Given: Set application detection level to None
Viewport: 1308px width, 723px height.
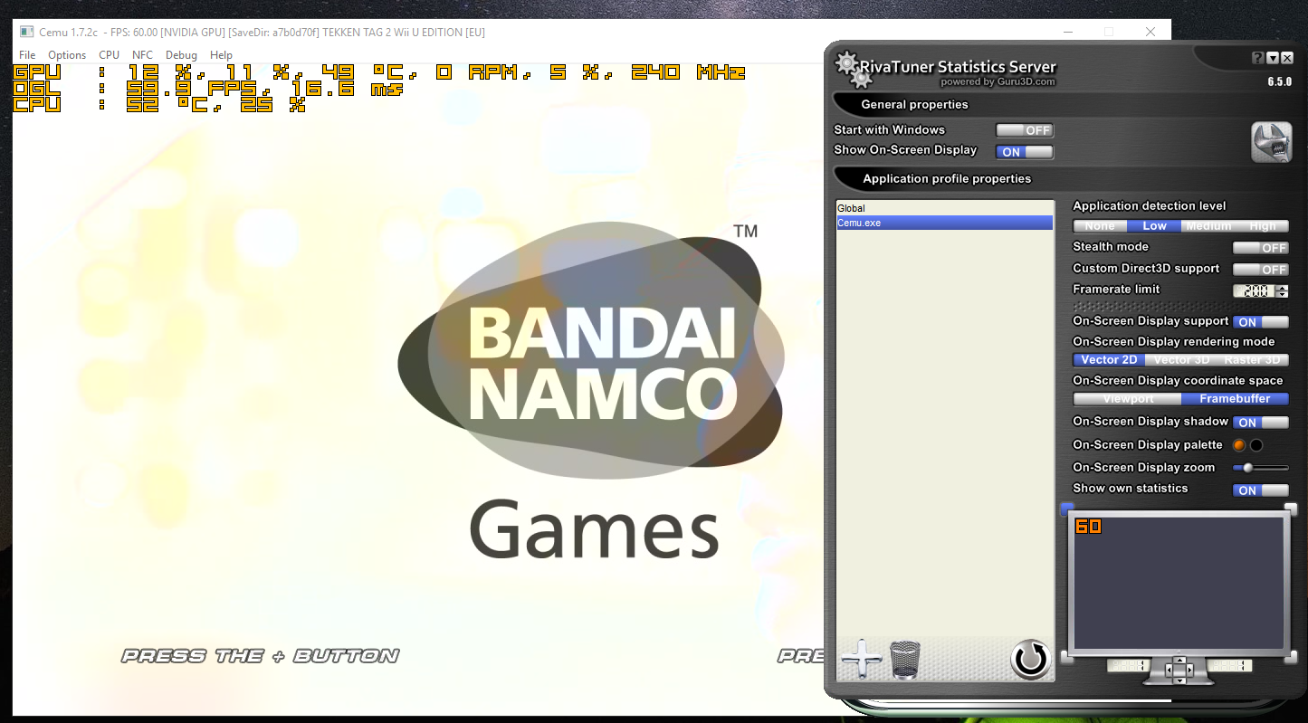Looking at the screenshot, I should tap(1100, 226).
